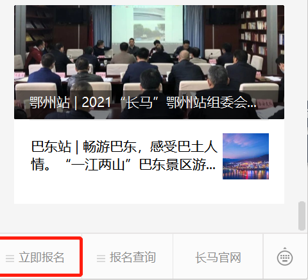This screenshot has height=280, width=308.
Task: Open the 长马官网 menu item
Action: tap(218, 256)
